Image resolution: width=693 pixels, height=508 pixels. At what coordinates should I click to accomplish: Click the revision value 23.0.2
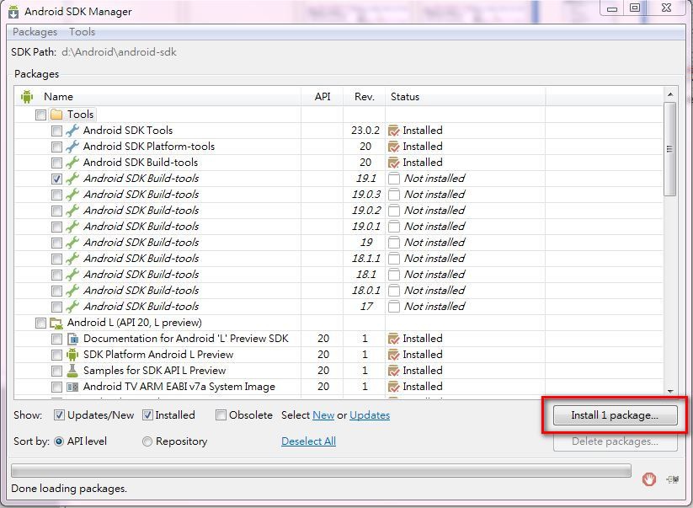(x=365, y=131)
